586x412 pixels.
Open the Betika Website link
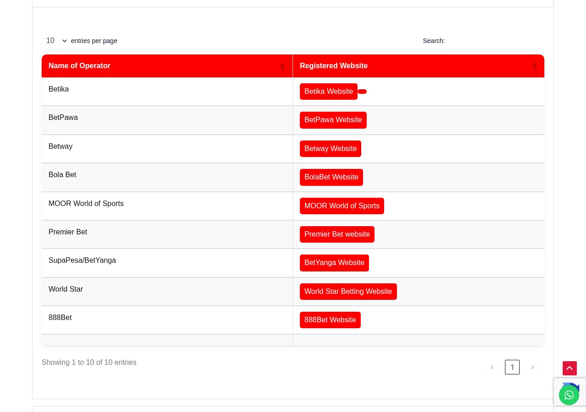click(329, 92)
